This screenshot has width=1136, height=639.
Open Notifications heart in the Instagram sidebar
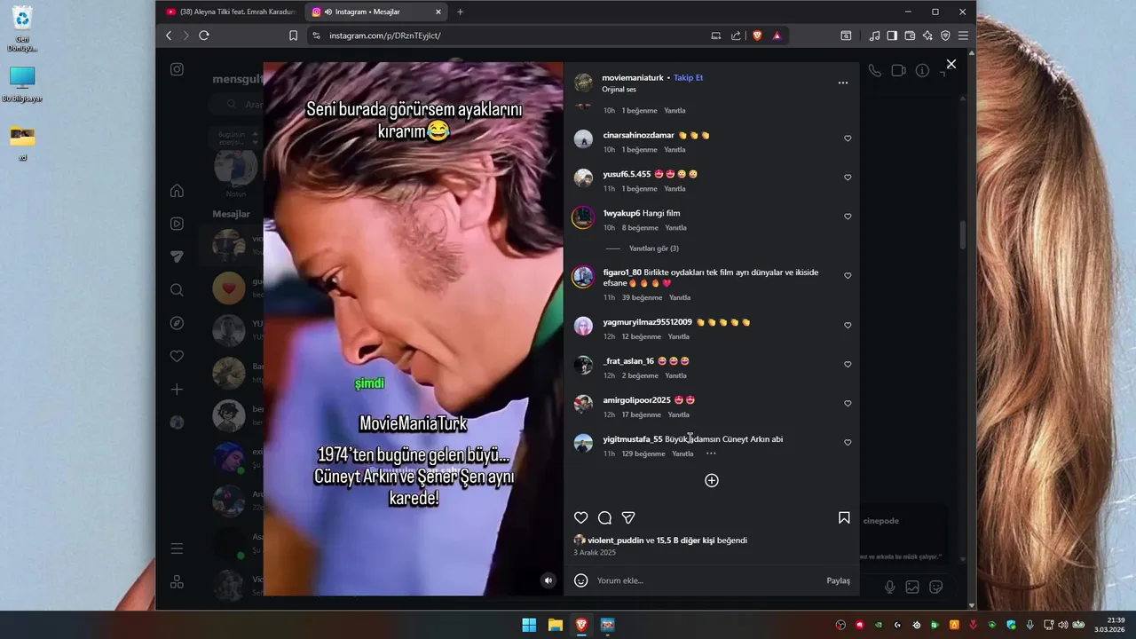pos(177,356)
